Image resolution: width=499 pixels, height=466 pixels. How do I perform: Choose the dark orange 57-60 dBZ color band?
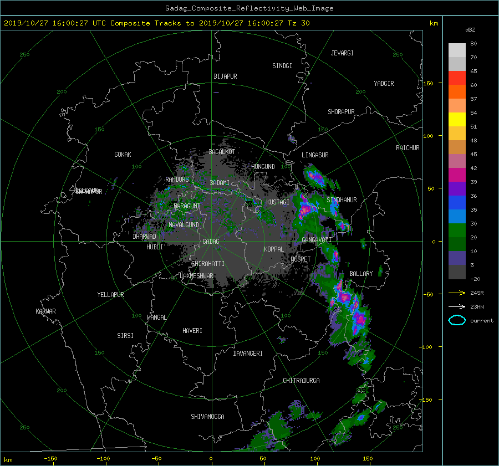click(457, 91)
